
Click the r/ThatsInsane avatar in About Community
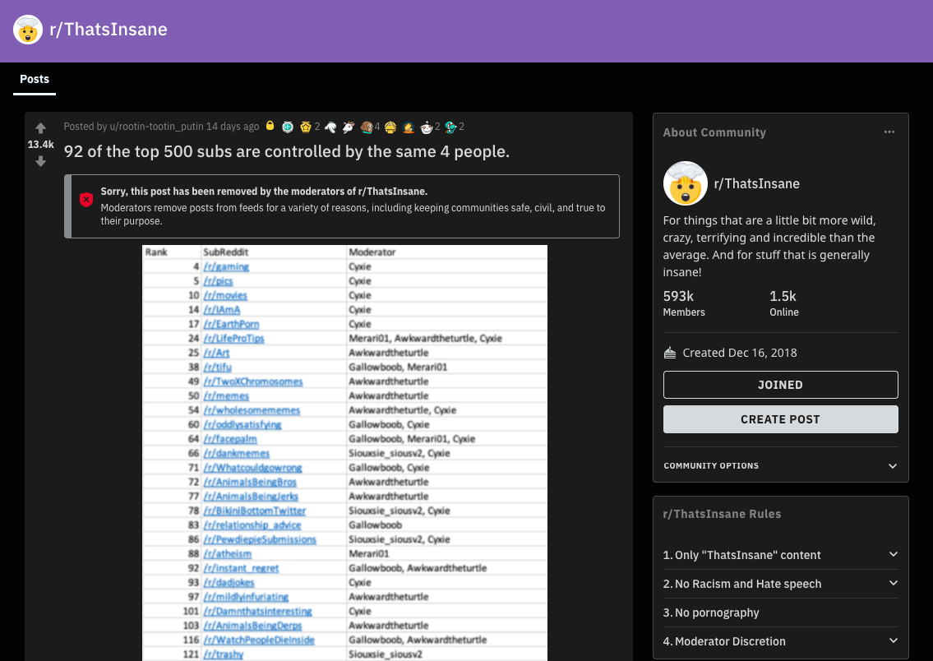click(x=685, y=183)
